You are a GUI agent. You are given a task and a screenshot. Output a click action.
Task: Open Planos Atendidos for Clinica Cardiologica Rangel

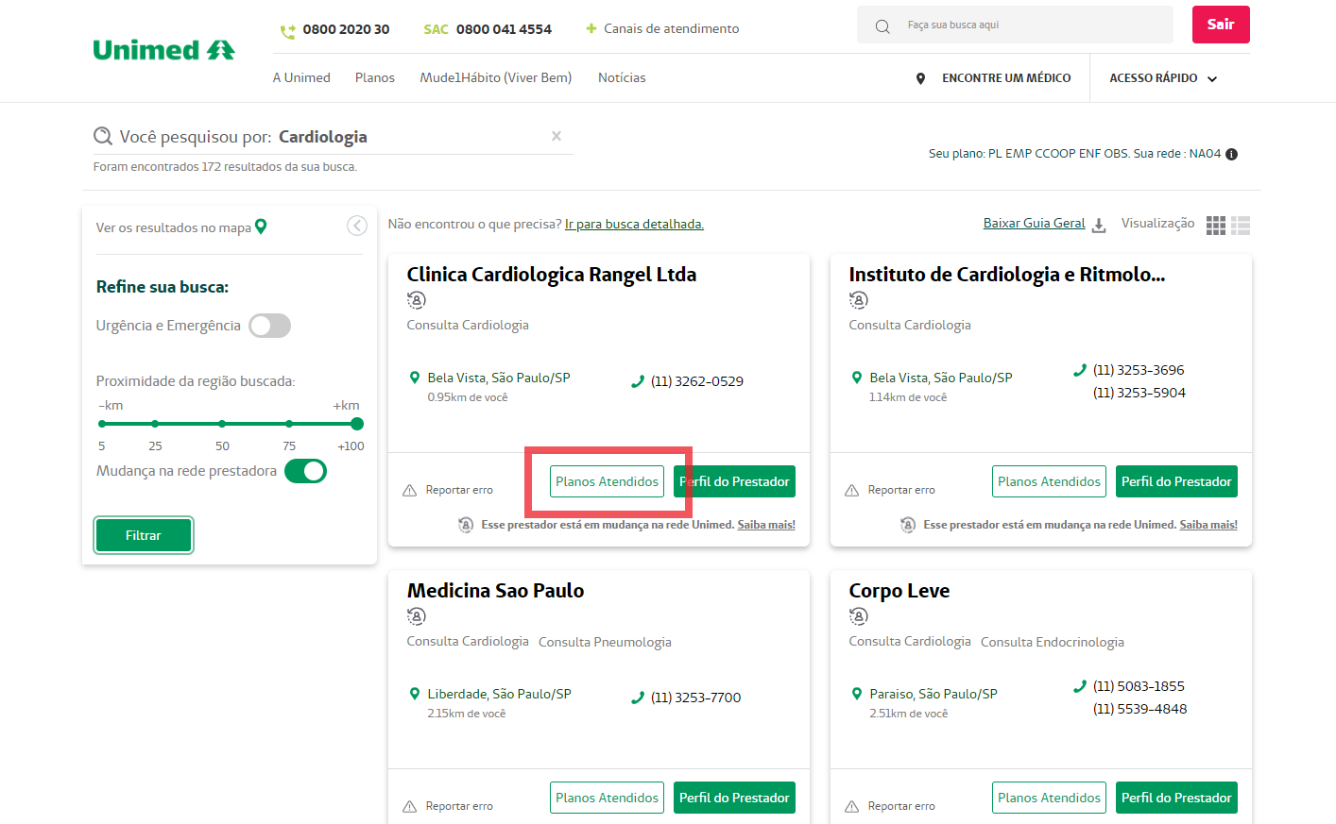(608, 481)
